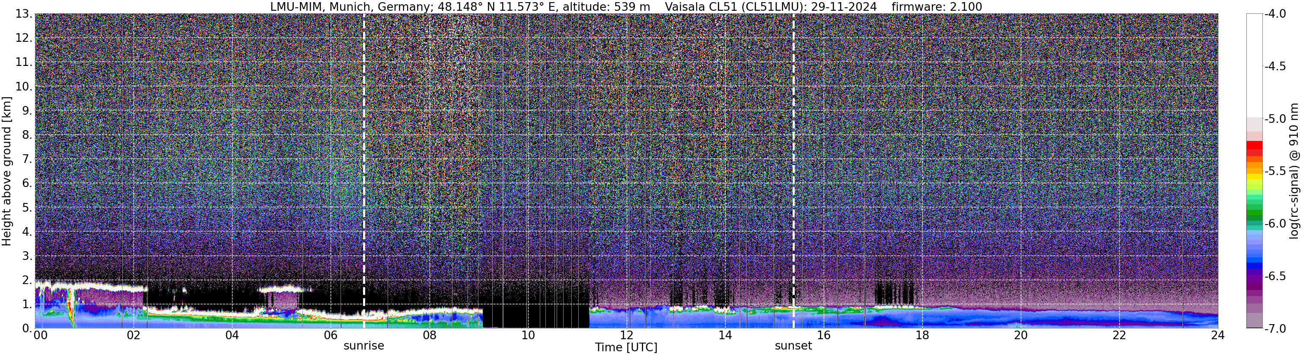The image size is (1303, 356).
Task: Click the "16" time axis tick label
Action: [823, 335]
